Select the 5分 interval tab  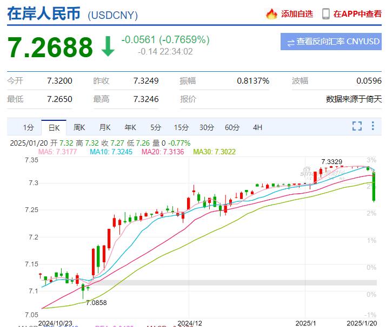pyautogui.click(x=156, y=127)
